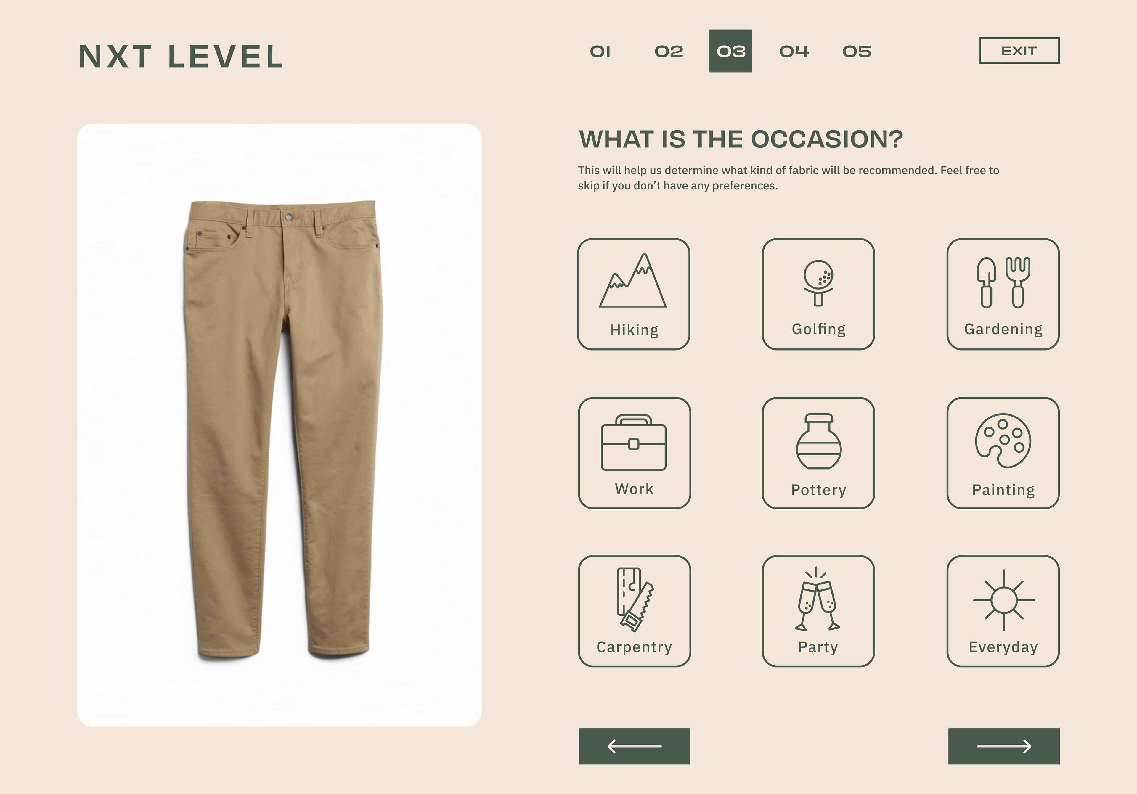Continue with the right arrow button
1137x794 pixels.
point(1004,746)
